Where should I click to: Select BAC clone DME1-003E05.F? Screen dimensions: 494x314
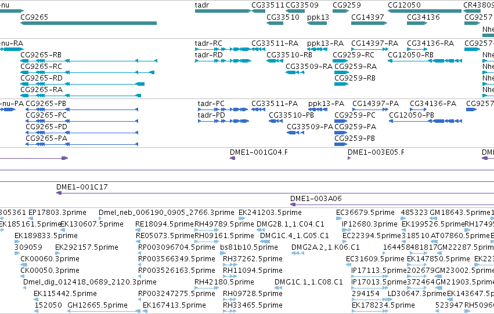(x=349, y=158)
